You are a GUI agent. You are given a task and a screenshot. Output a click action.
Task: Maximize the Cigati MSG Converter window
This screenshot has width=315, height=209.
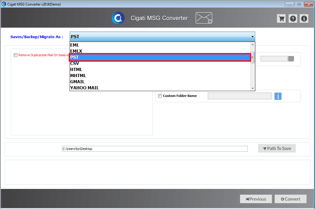pyautogui.click(x=299, y=4)
